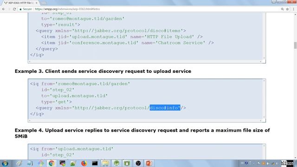This screenshot has width=297, height=167.
Task: Launch Firefox from the taskbar
Action: pos(84,163)
